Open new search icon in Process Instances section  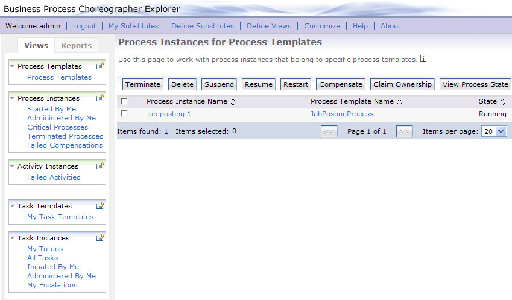pos(100,98)
